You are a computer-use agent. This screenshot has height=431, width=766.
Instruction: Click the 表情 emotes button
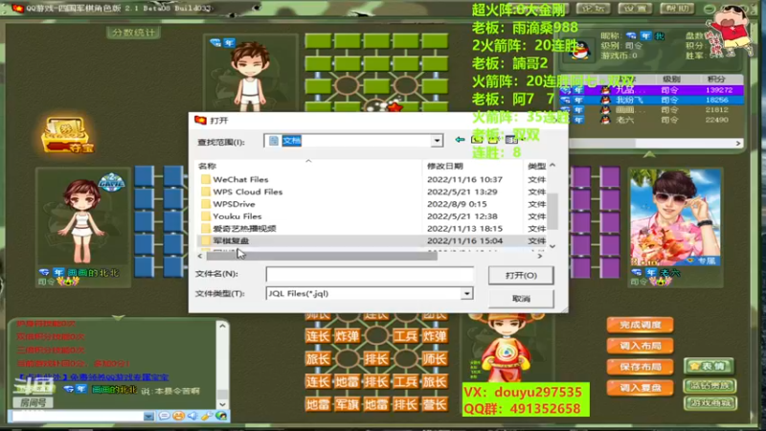pos(709,366)
